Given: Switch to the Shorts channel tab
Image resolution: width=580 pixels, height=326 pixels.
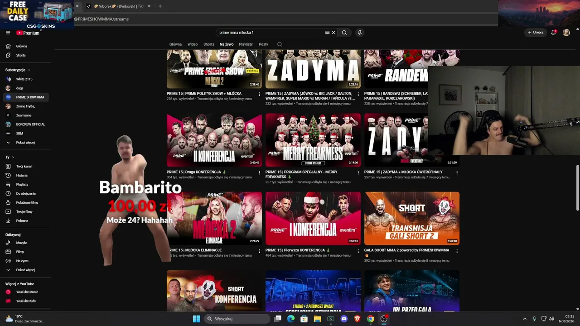Looking at the screenshot, I should (x=209, y=44).
